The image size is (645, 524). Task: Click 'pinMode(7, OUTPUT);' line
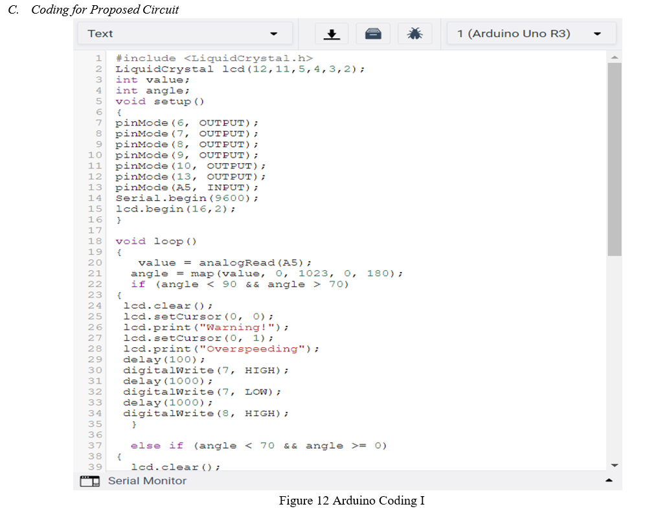pos(187,133)
